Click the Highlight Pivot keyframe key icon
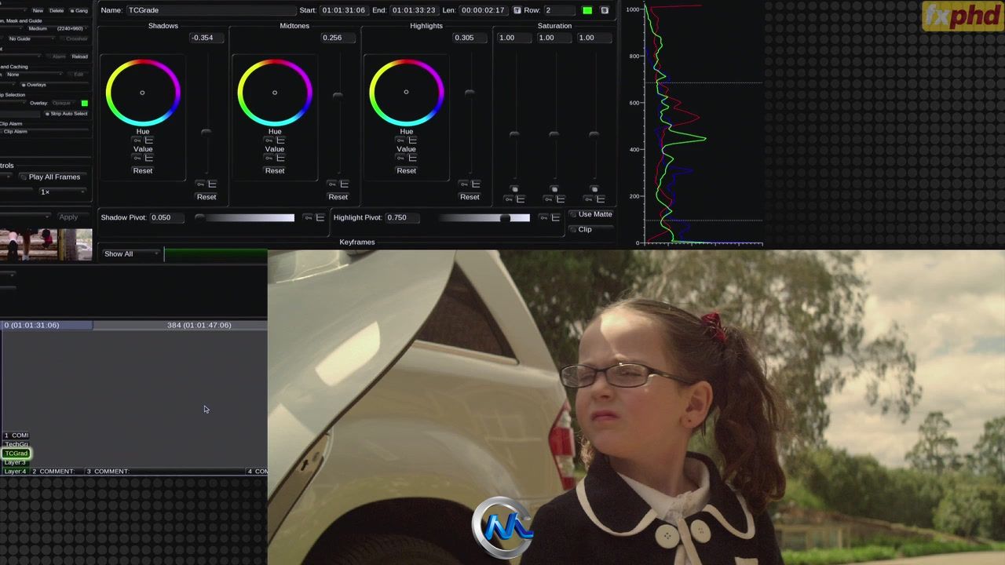1005x565 pixels. pos(543,217)
